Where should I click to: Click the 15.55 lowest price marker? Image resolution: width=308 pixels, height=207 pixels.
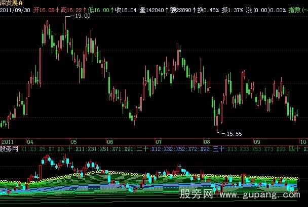point(234,134)
